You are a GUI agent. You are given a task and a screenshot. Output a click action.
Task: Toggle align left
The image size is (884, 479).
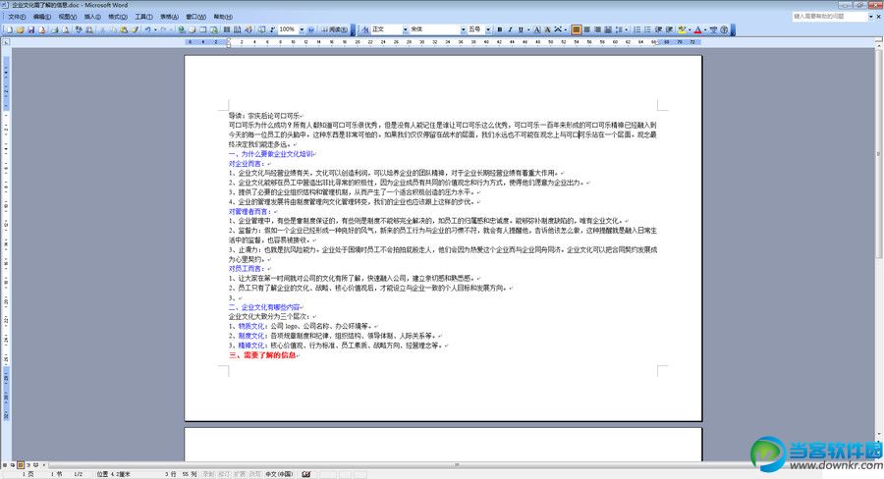click(577, 29)
